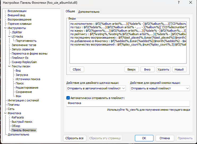Open the Поиск lyrics page
This screenshot has width=197, height=144.
[20, 83]
